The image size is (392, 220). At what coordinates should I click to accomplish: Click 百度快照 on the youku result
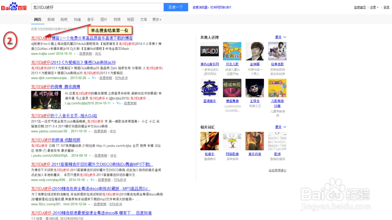point(101,156)
